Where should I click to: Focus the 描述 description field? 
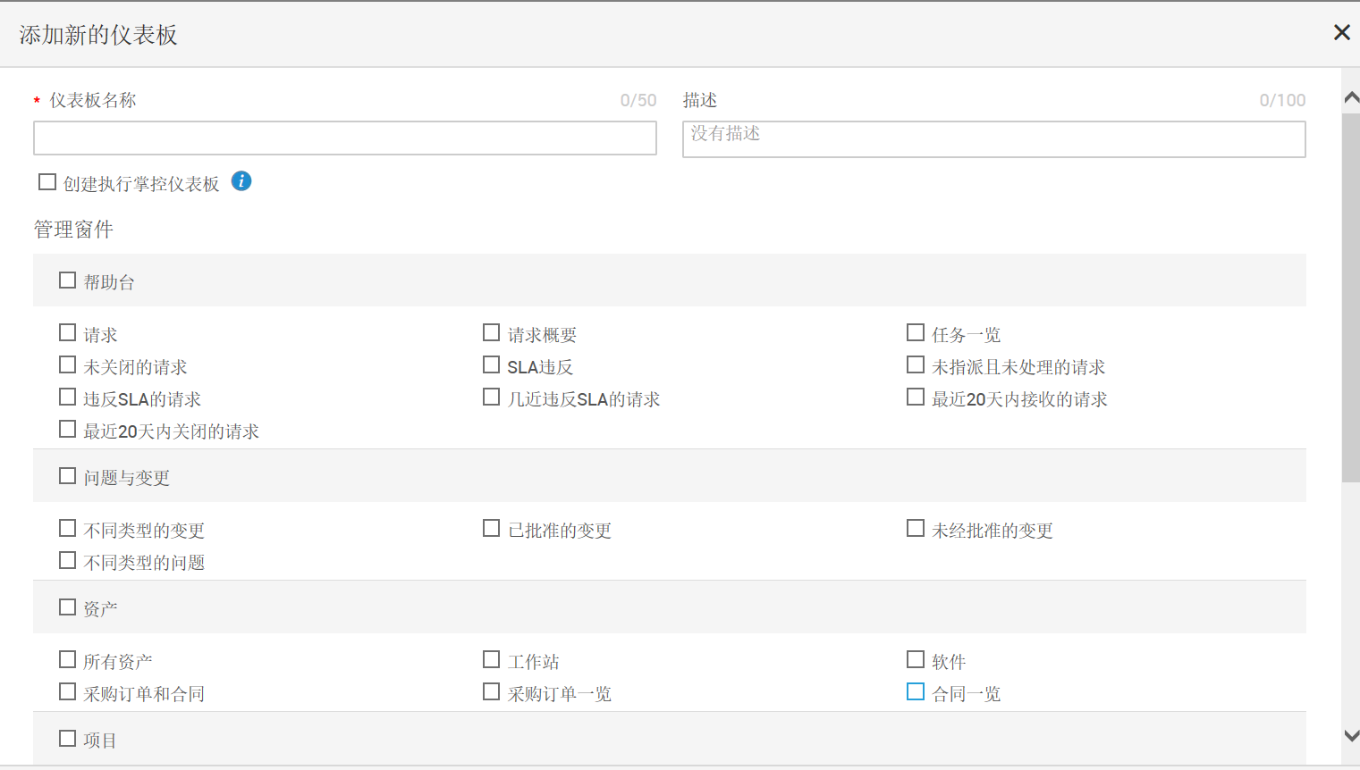pos(993,139)
